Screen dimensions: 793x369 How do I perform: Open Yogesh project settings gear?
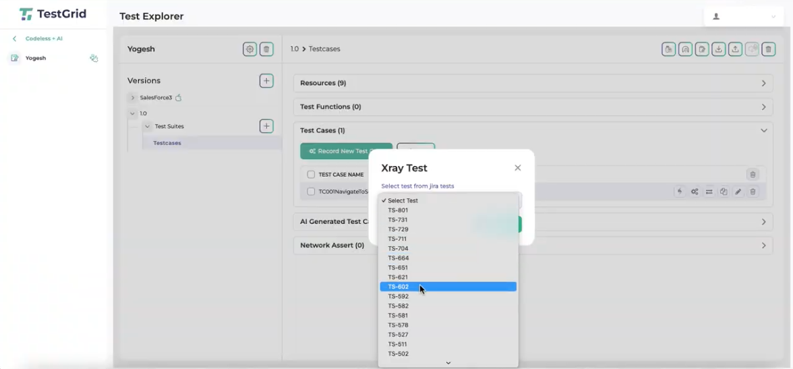pos(249,49)
